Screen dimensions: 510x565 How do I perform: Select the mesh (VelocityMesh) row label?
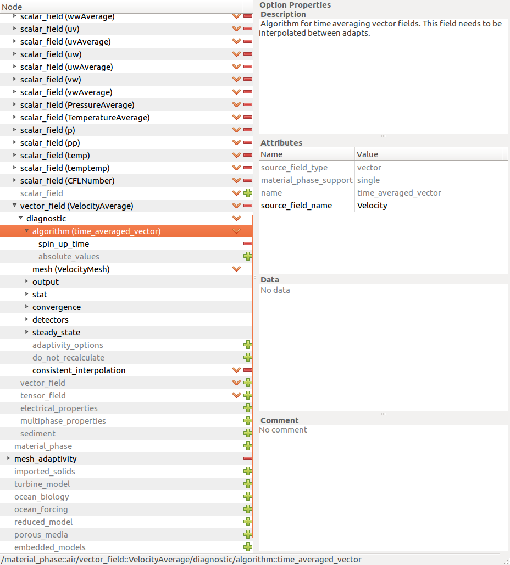(71, 269)
